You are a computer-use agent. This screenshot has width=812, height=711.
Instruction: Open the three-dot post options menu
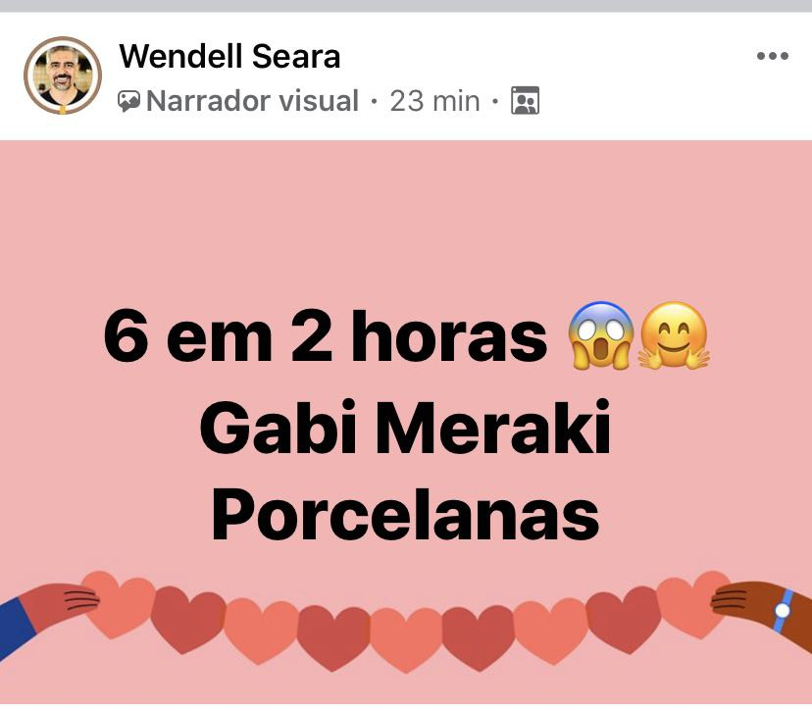tap(772, 56)
